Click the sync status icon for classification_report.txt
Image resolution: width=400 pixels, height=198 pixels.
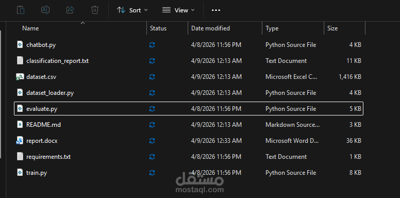pos(152,61)
